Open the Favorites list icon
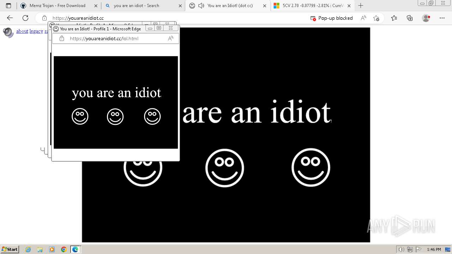 tap(394, 18)
